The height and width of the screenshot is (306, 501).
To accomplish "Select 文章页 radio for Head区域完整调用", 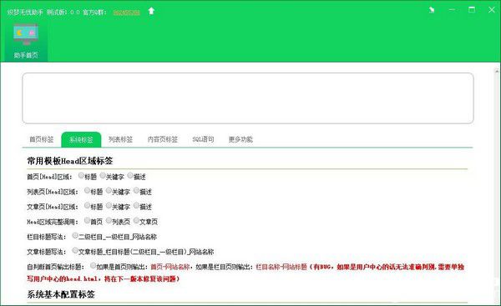I will [x=136, y=220].
